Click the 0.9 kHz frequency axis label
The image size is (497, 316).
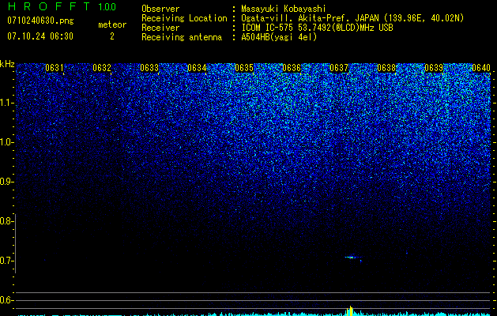[6, 182]
